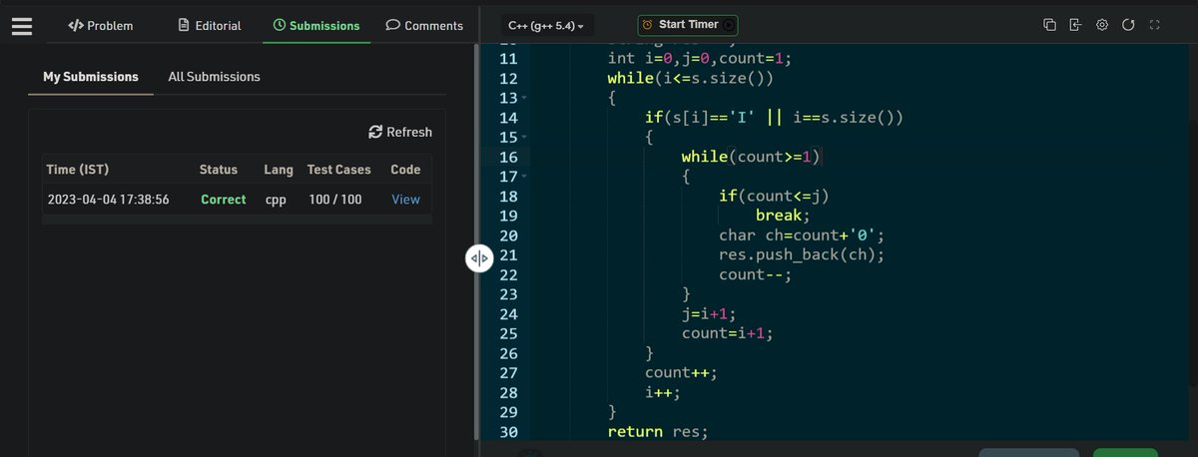
Task: Click the Status column header
Action: [x=219, y=170]
